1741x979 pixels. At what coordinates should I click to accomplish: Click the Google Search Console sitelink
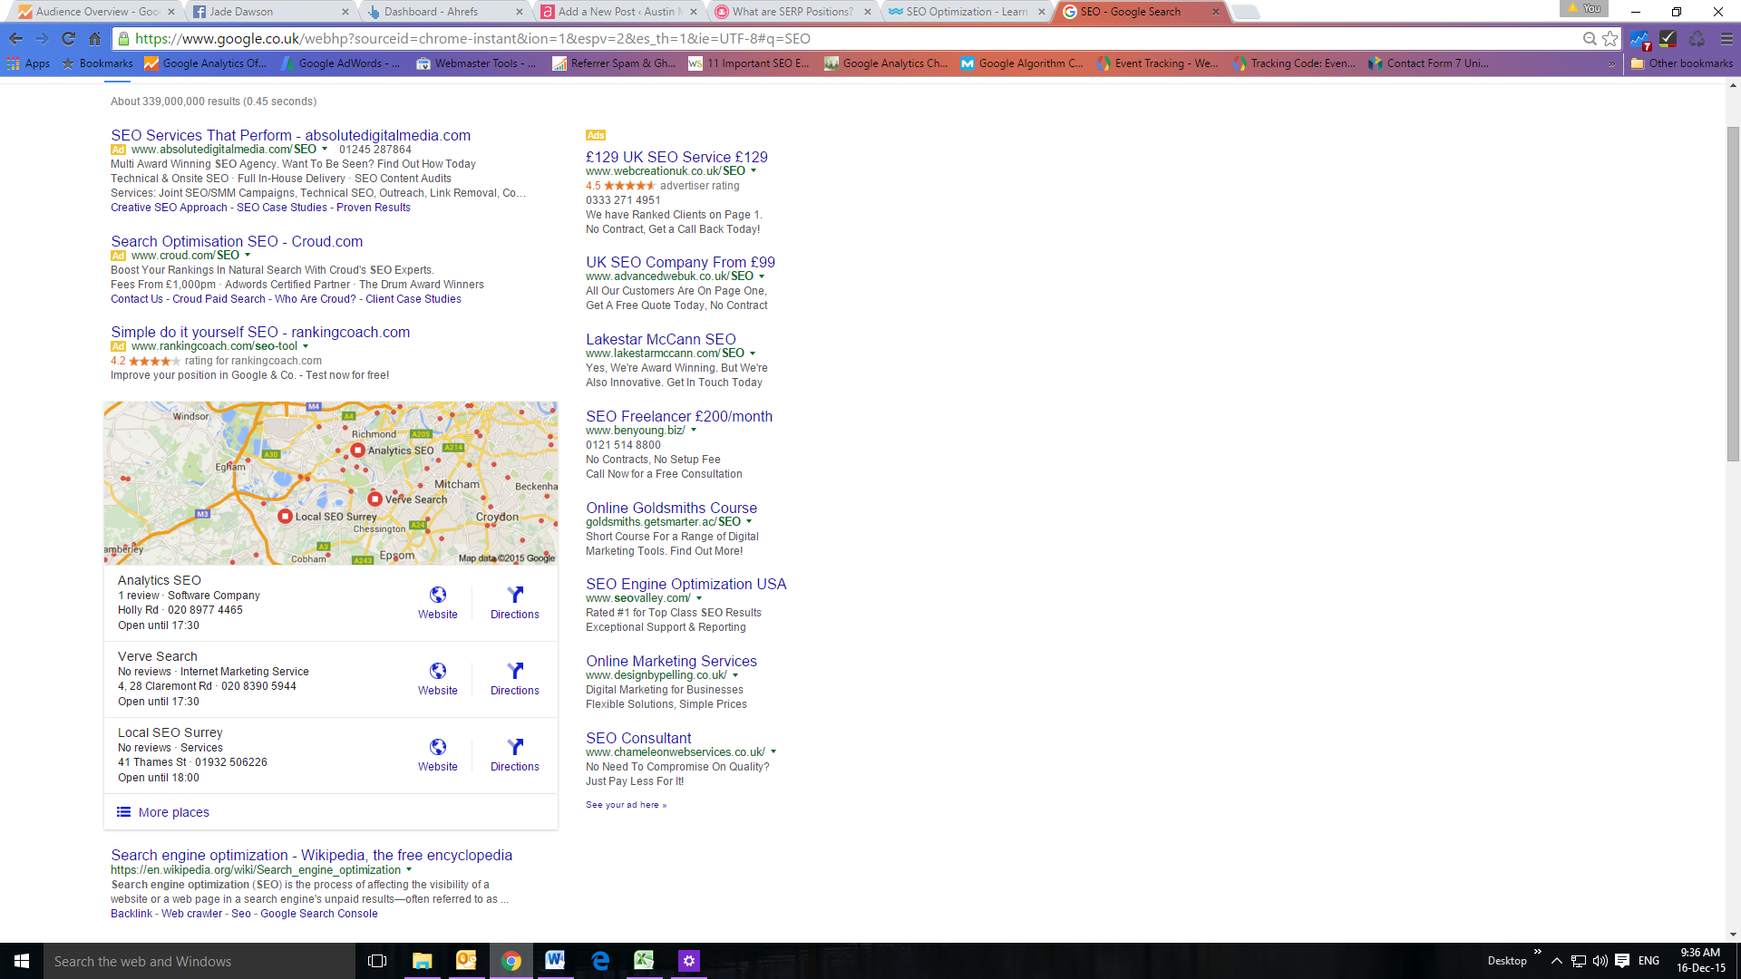click(319, 914)
